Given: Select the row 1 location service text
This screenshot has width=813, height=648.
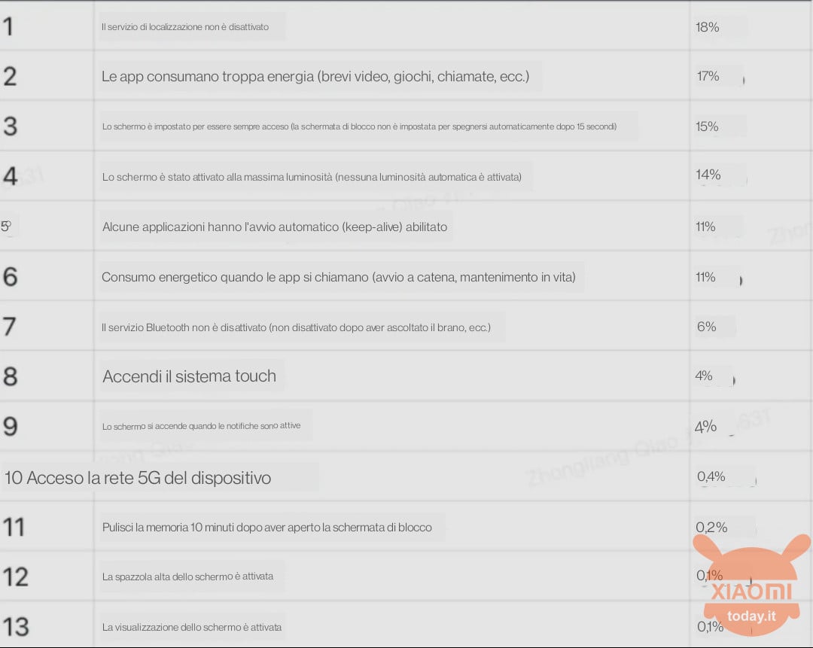Looking at the screenshot, I should [185, 27].
